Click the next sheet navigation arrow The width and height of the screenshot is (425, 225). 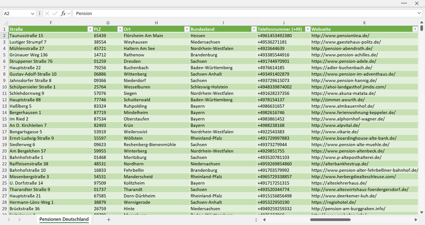[x=19, y=219]
